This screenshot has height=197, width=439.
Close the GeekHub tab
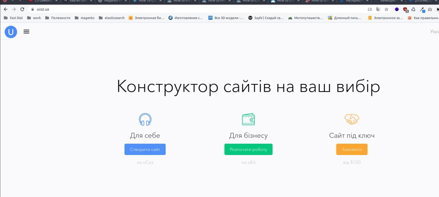(x=57, y=1)
